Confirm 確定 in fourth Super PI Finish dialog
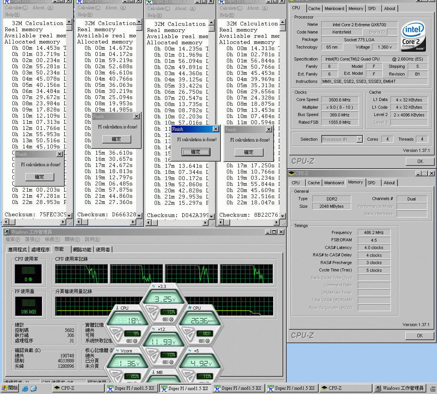Image resolution: width=437 pixels, height=394 pixels. coord(249,152)
